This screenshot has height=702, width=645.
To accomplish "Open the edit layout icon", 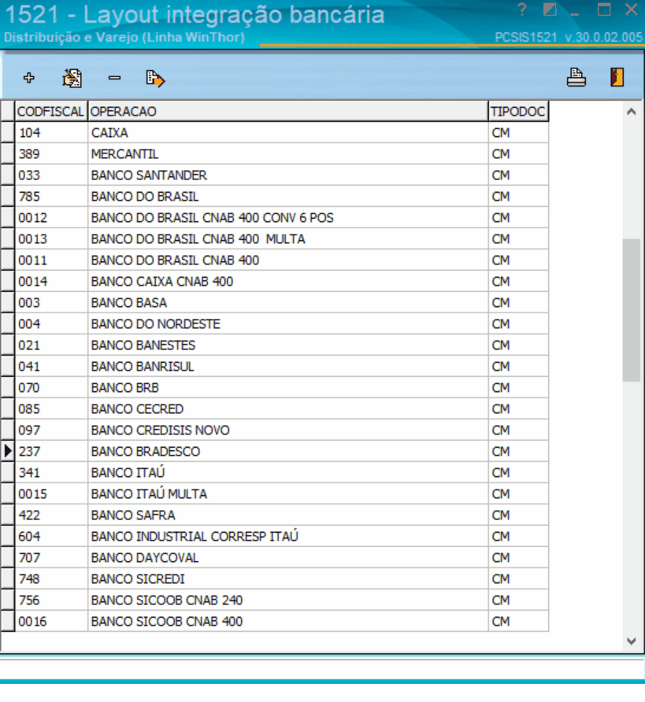I will point(72,78).
